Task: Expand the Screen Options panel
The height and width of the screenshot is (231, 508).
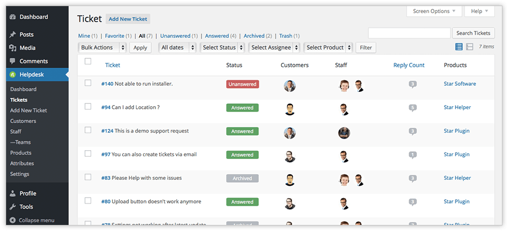Action: pos(434,12)
